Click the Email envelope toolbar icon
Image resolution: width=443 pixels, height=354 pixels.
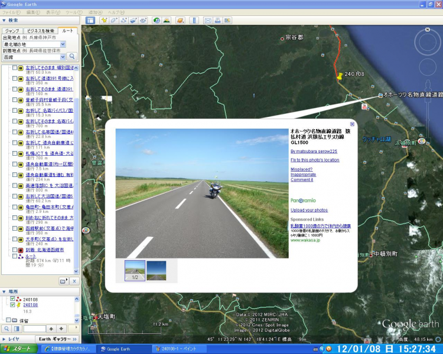tap(208, 20)
